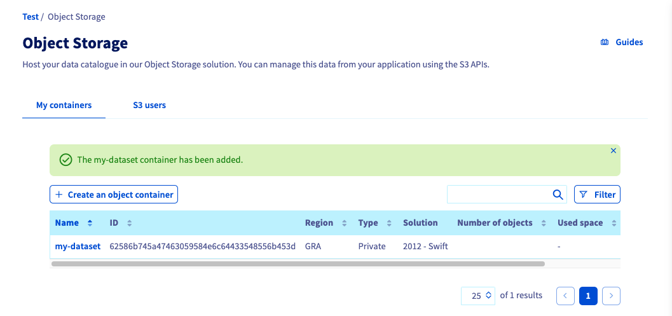Viewport: 672px width, 316px height.
Task: Select the My containers tab
Action: click(x=64, y=105)
